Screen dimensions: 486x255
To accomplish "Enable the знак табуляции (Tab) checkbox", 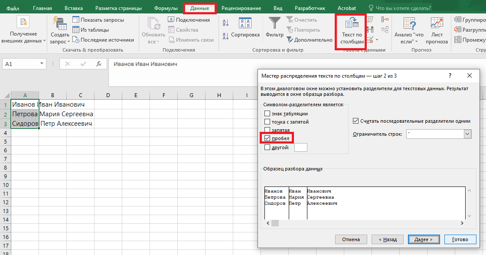I will 267,114.
